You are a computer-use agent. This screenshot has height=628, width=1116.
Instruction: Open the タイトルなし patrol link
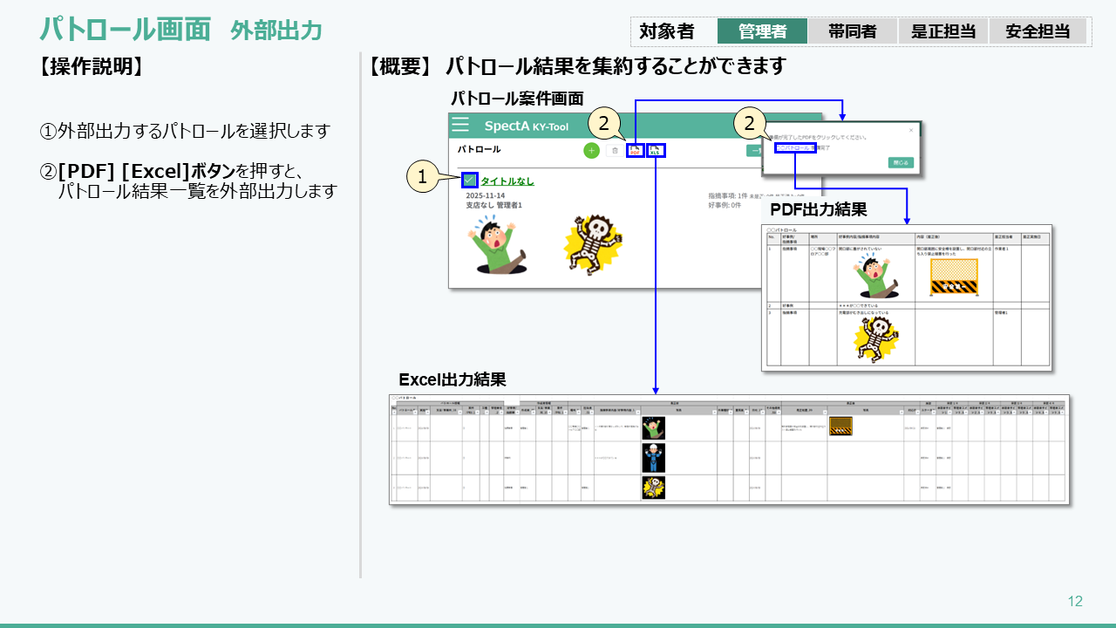coord(507,181)
